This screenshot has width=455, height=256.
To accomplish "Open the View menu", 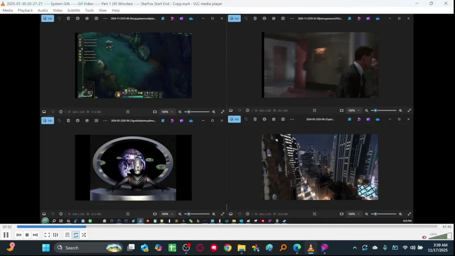I will tap(103, 10).
